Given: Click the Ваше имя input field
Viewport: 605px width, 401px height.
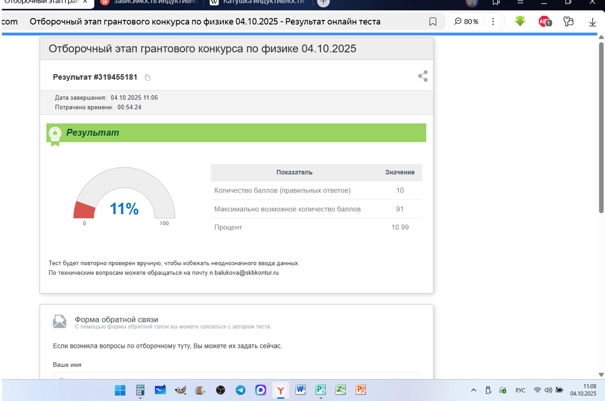Looking at the screenshot, I should click(236, 377).
